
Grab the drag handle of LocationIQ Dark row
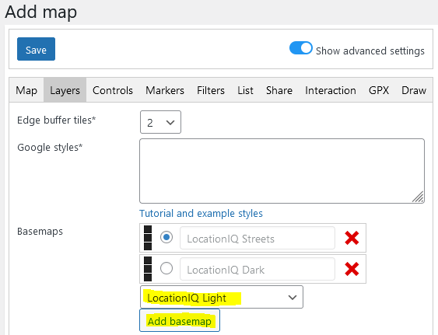tap(148, 269)
